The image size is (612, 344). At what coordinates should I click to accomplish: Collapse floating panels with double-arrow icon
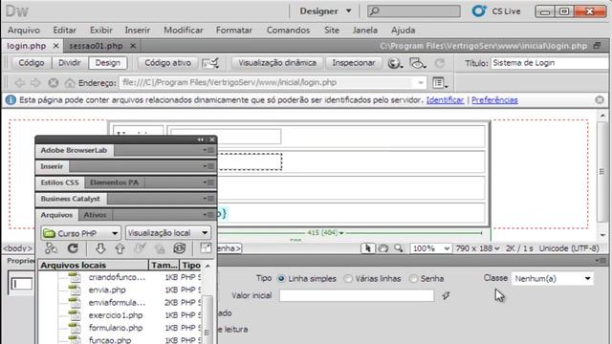point(200,140)
